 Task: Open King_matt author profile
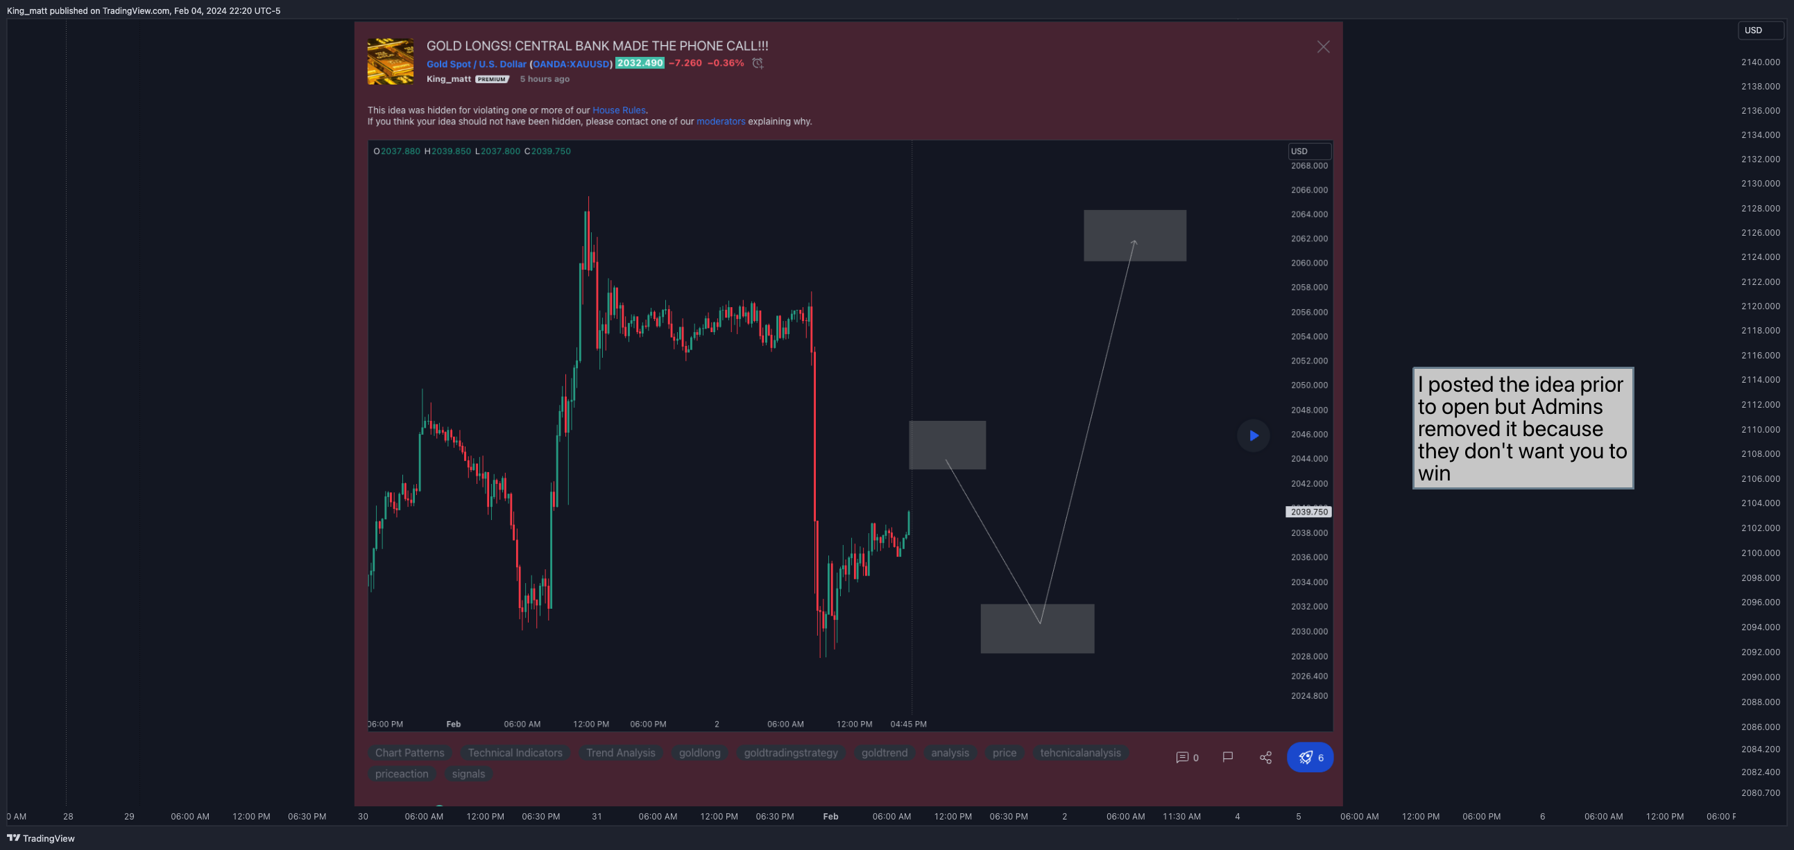[x=448, y=78]
